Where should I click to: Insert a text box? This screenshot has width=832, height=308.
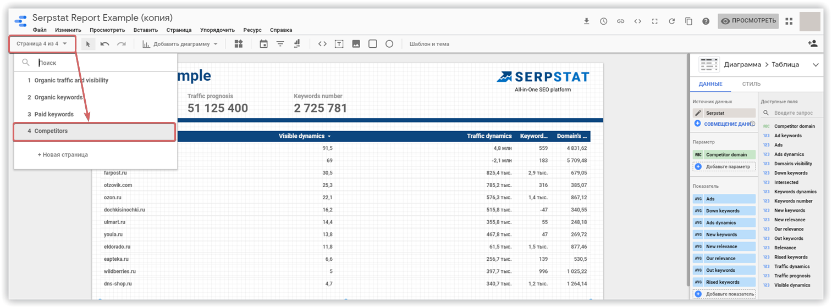pos(339,44)
